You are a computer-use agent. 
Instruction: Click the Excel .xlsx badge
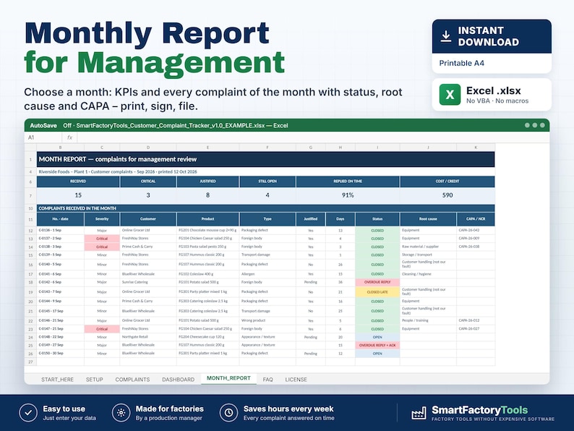(492, 95)
